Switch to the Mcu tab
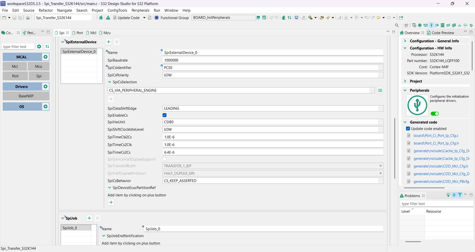475x252 pixels. pyautogui.click(x=105, y=33)
